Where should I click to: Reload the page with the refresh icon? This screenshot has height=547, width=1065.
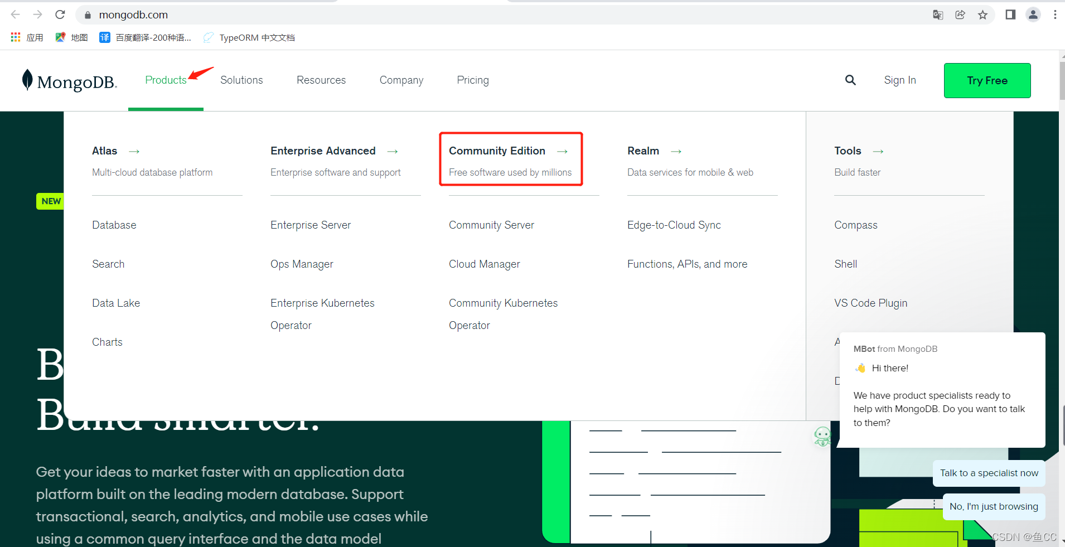tap(60, 14)
